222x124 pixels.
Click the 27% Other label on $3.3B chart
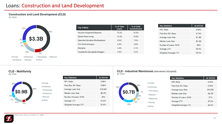[24, 29]
